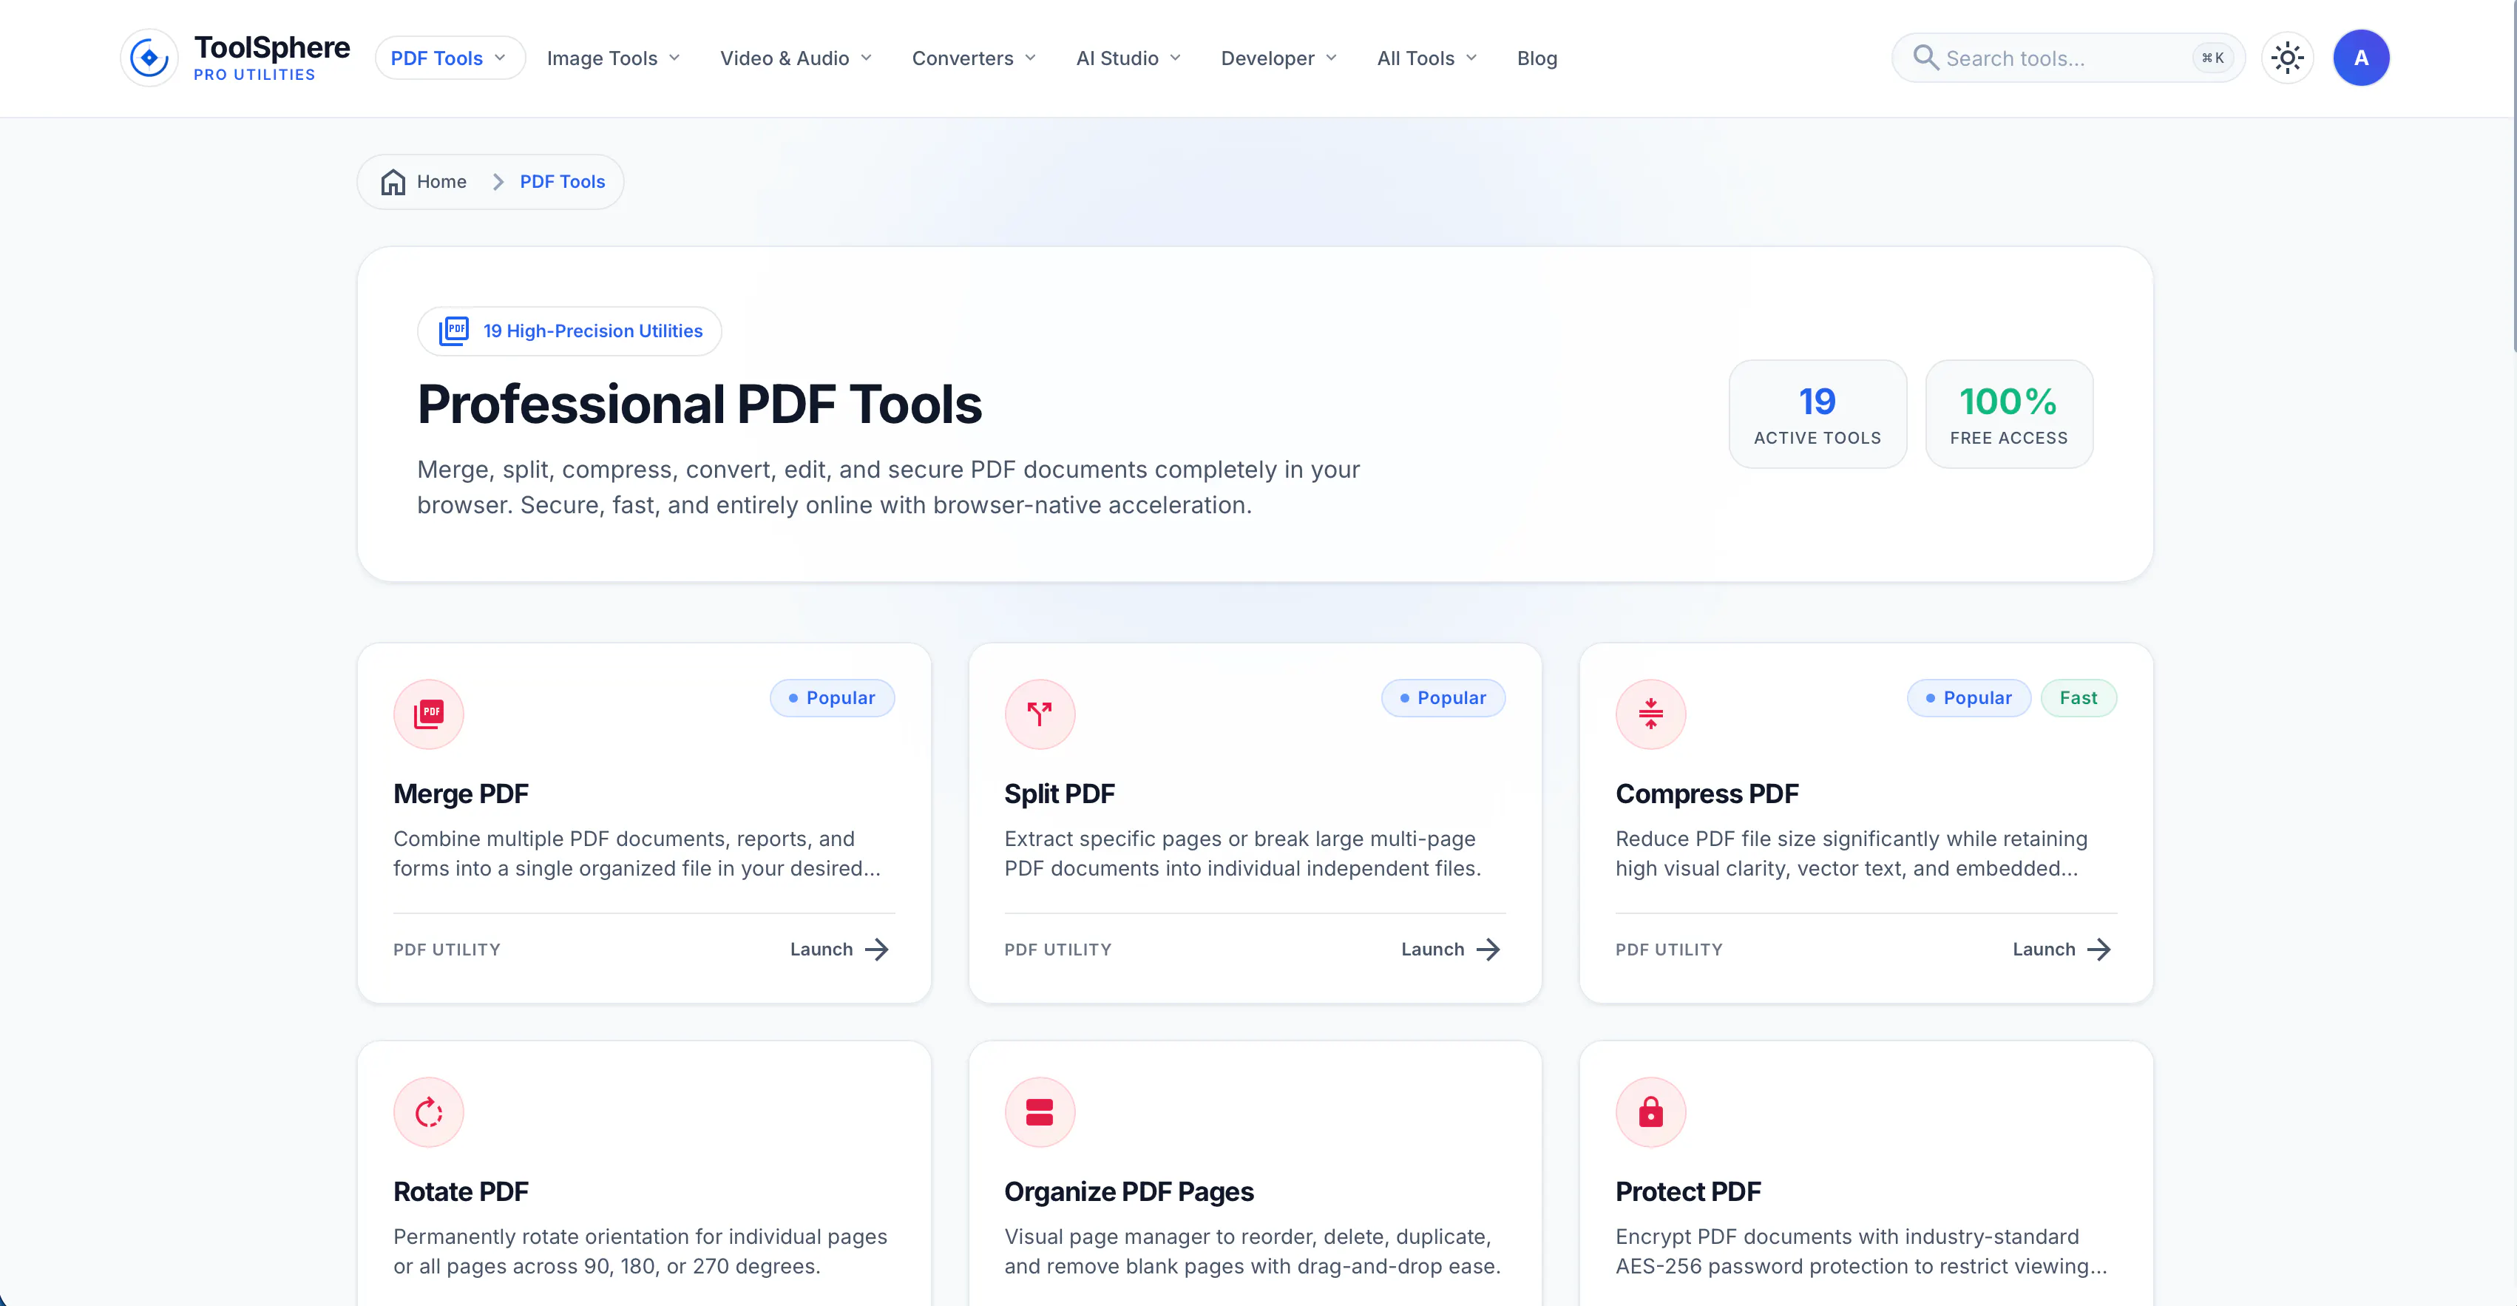Click the Organize PDF Pages card icon

tap(1040, 1112)
